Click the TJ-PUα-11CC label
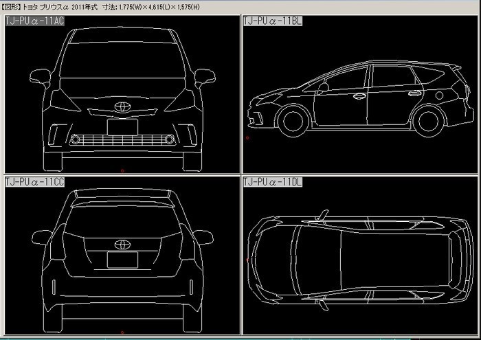The image size is (481, 340). point(34,182)
